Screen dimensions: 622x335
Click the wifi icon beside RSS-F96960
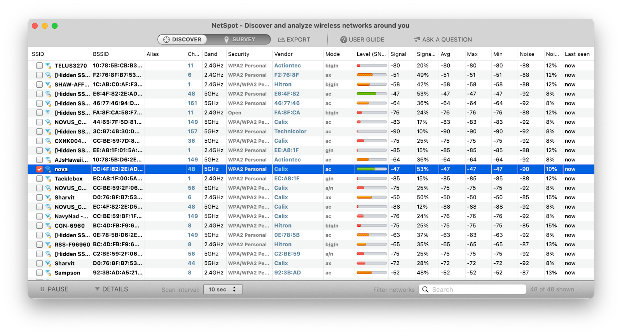pos(48,245)
